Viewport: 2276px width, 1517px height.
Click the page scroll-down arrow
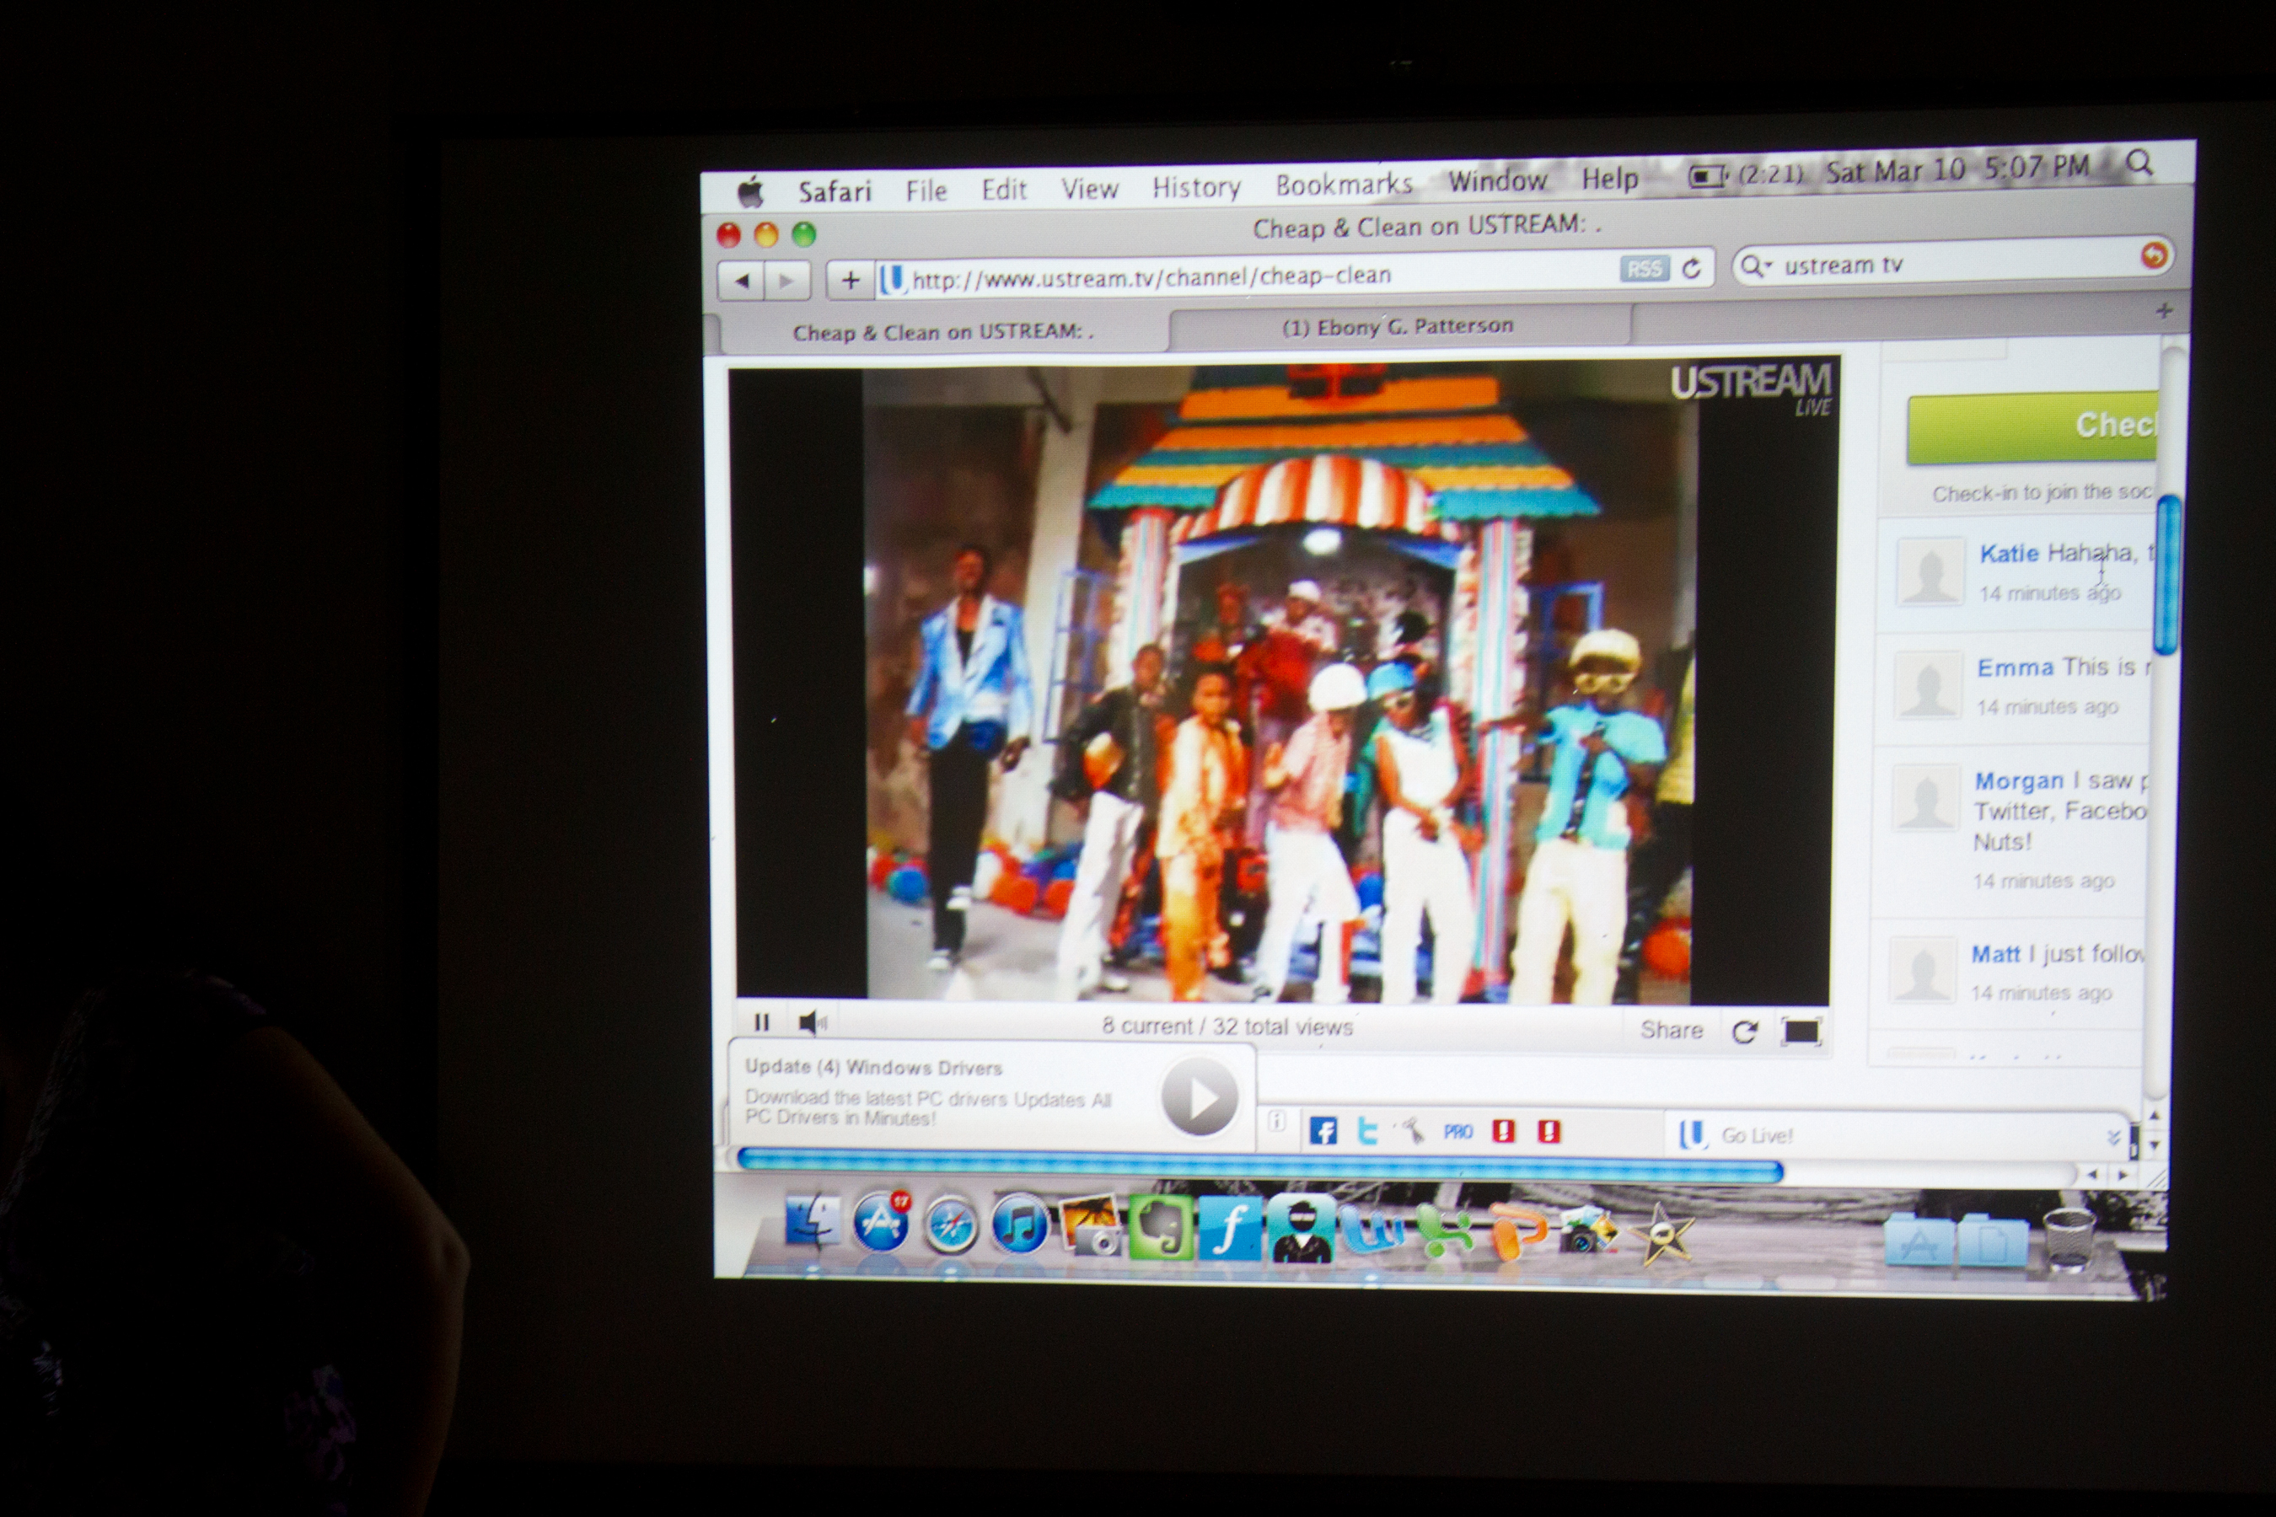coord(2154,1145)
